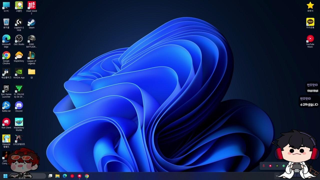Click the YouTube Music taskbar icon

pos(72,176)
